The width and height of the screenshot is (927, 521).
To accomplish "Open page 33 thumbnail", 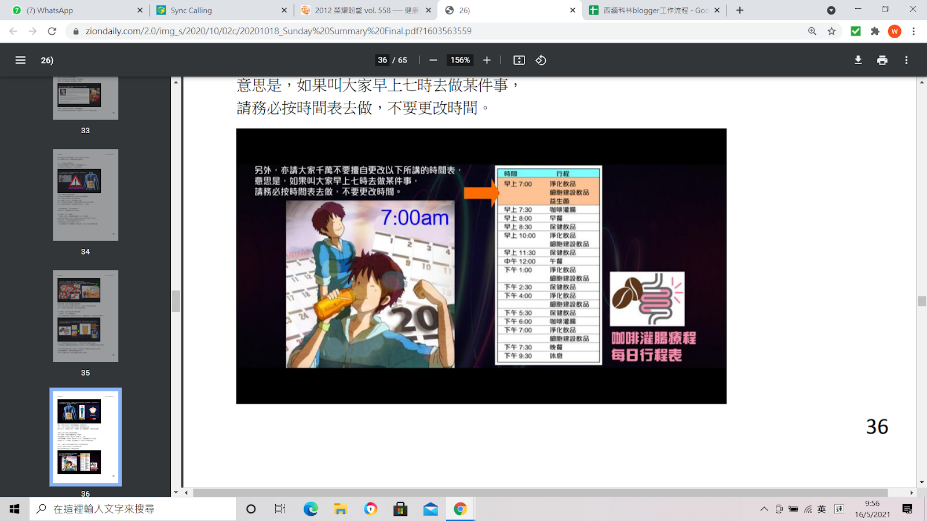I will [x=86, y=98].
